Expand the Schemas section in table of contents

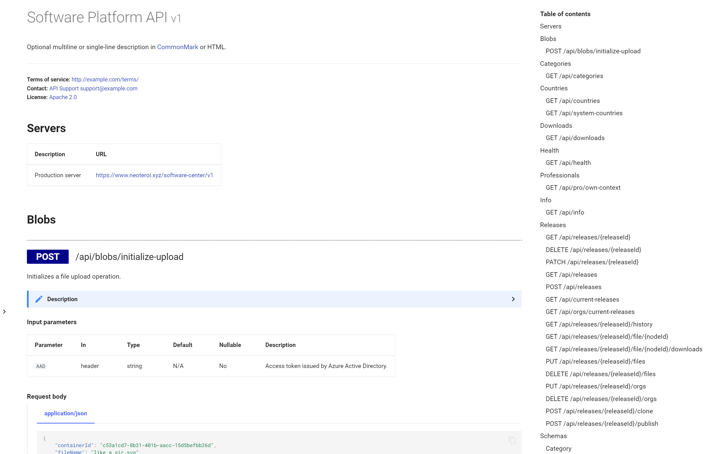[x=554, y=436]
